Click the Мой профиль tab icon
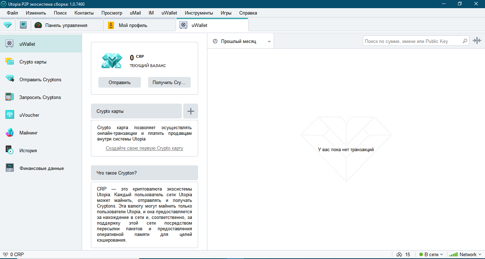Screen dimensions: 485x259 [111, 25]
